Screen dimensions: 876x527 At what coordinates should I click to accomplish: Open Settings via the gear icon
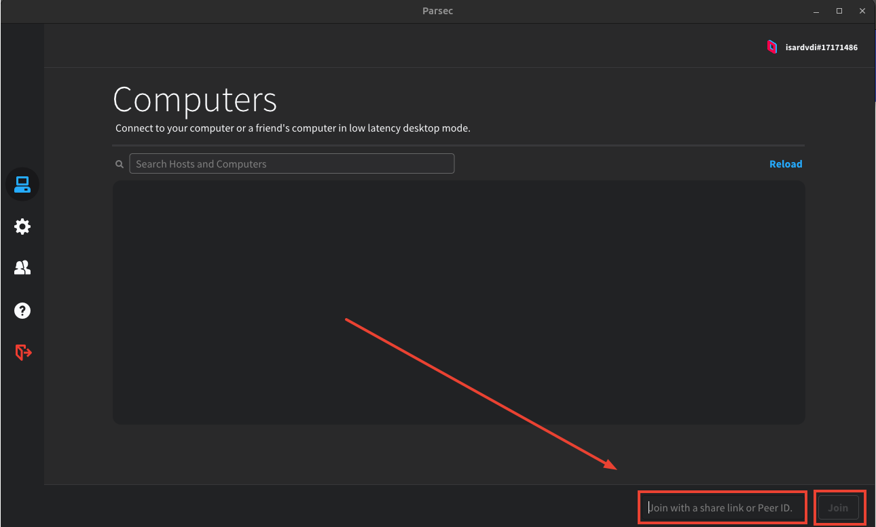click(x=22, y=227)
